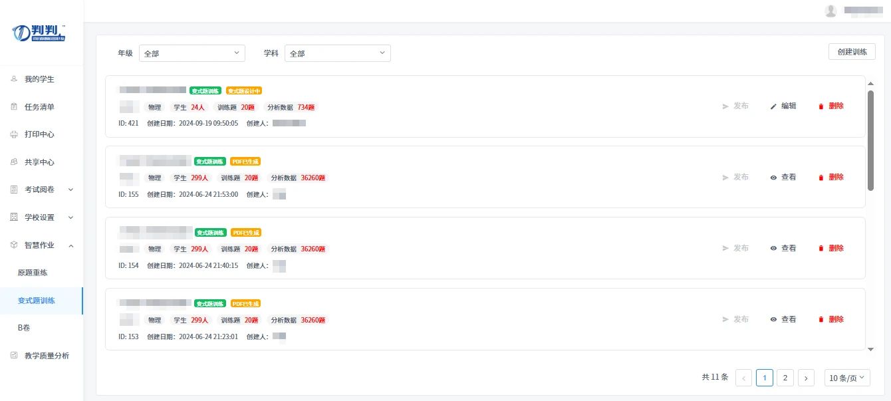Open the 原题重练 menu item
The width and height of the screenshot is (891, 401).
click(x=33, y=273)
